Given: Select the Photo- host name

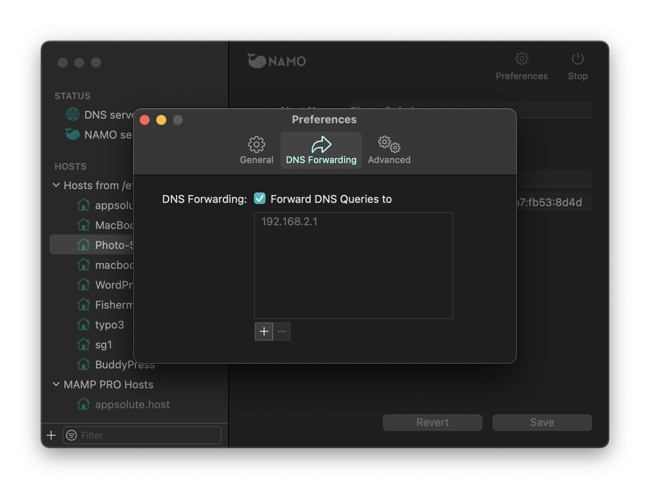Looking at the screenshot, I should 114,245.
